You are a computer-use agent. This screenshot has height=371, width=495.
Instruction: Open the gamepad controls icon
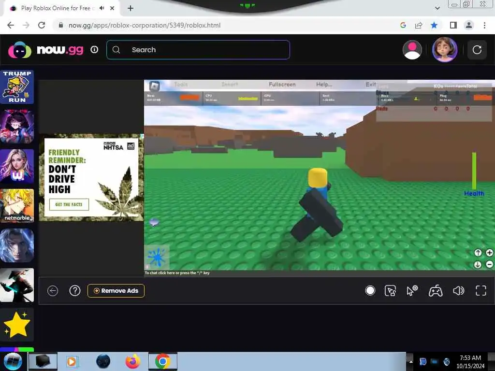click(x=436, y=290)
